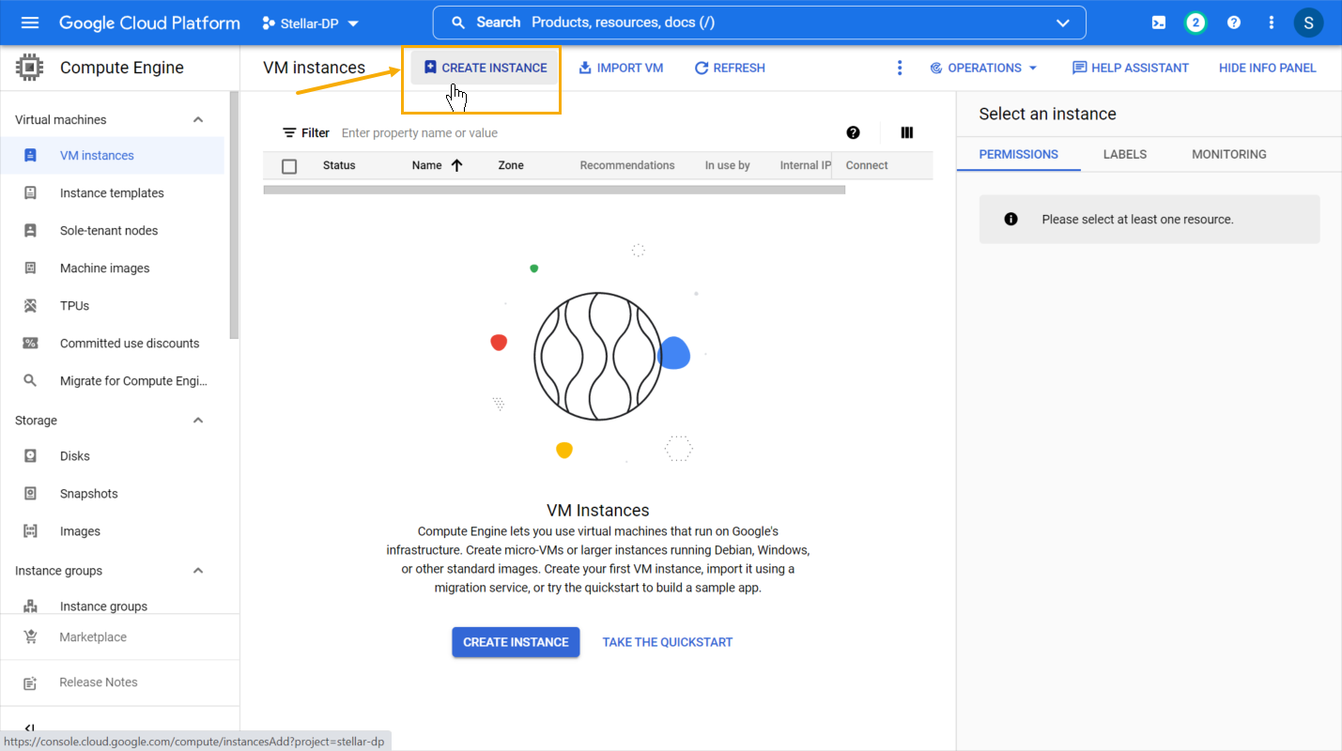This screenshot has height=751, width=1342.
Task: Open the more actions vertical dots in toolbar
Action: [900, 68]
